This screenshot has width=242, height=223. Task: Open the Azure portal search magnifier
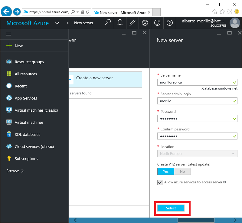(x=108, y=23)
